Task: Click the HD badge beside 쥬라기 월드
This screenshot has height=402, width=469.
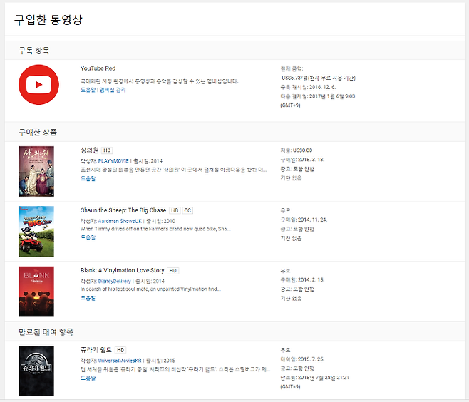Action: [121, 350]
